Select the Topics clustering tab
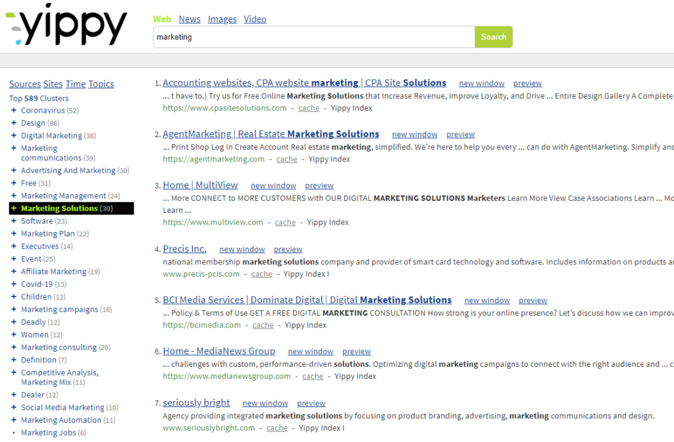The width and height of the screenshot is (674, 442). (101, 84)
